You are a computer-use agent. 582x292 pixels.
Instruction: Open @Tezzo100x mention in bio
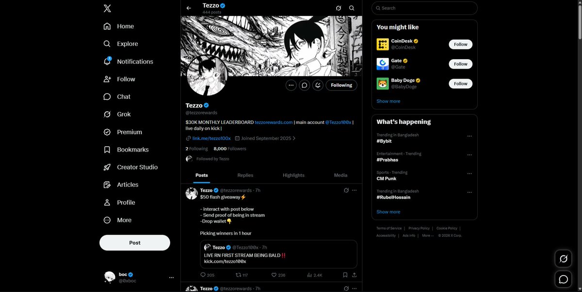[x=338, y=123]
